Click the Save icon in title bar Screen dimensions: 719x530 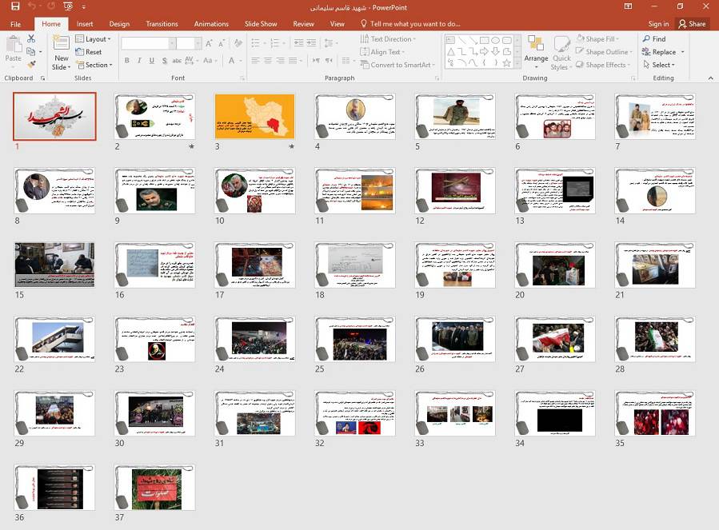15,6
